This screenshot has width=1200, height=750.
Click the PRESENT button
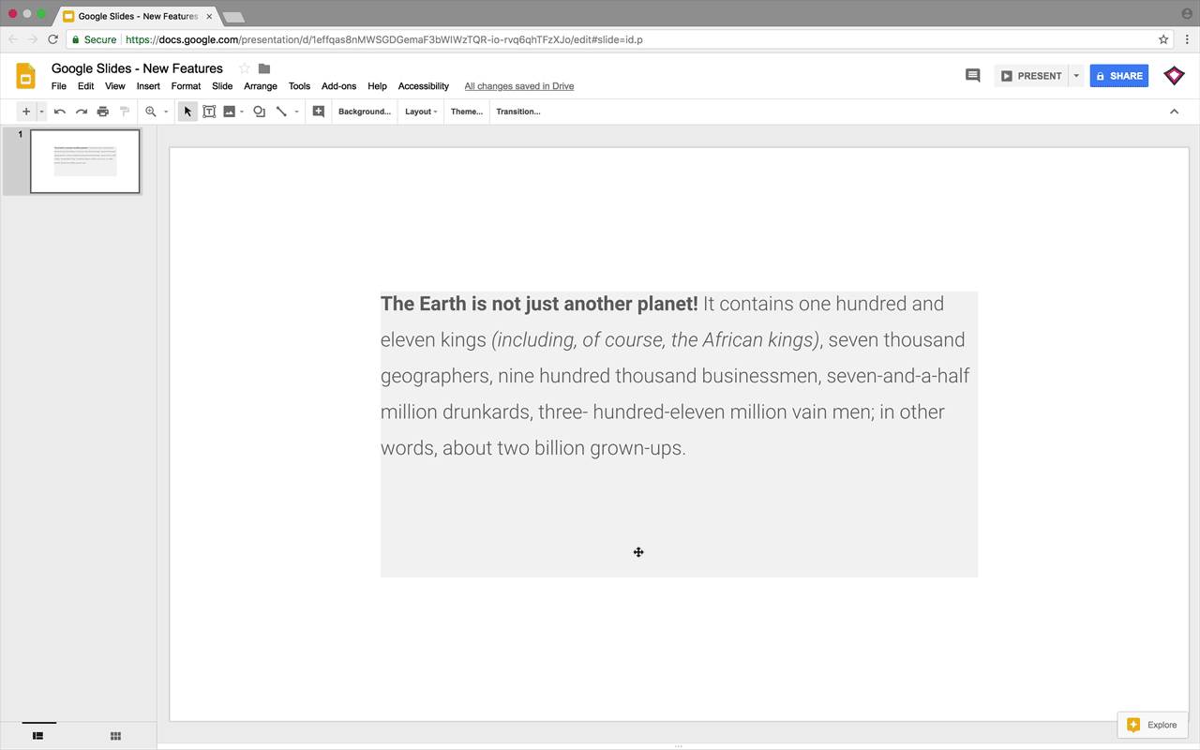point(1031,76)
